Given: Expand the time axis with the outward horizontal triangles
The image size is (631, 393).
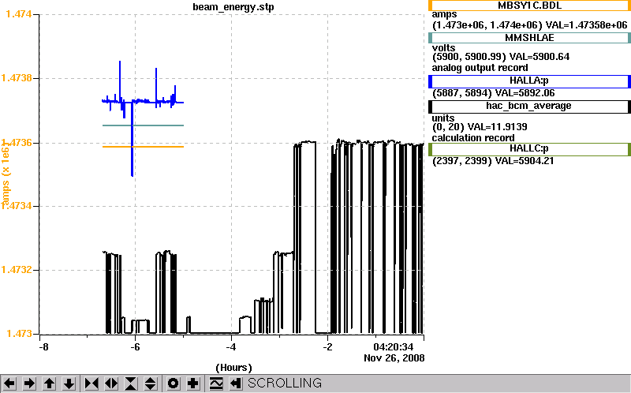Looking at the screenshot, I should pyautogui.click(x=111, y=384).
